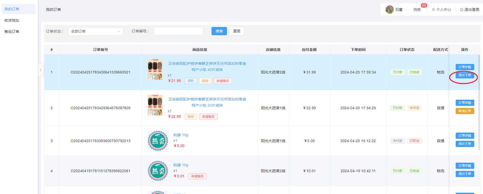
Task: Click 申请售后 on the 20片咸味 product
Action: [x=208, y=117]
